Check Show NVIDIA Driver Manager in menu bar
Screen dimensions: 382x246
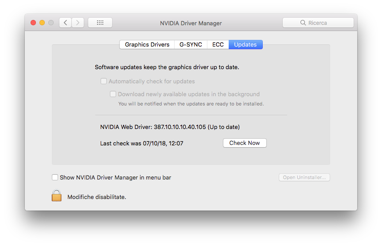55,177
